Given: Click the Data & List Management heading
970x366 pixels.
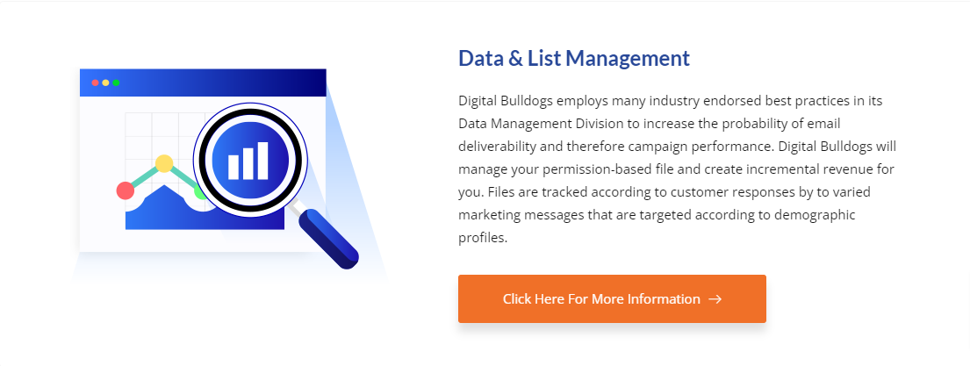Looking at the screenshot, I should tap(574, 59).
